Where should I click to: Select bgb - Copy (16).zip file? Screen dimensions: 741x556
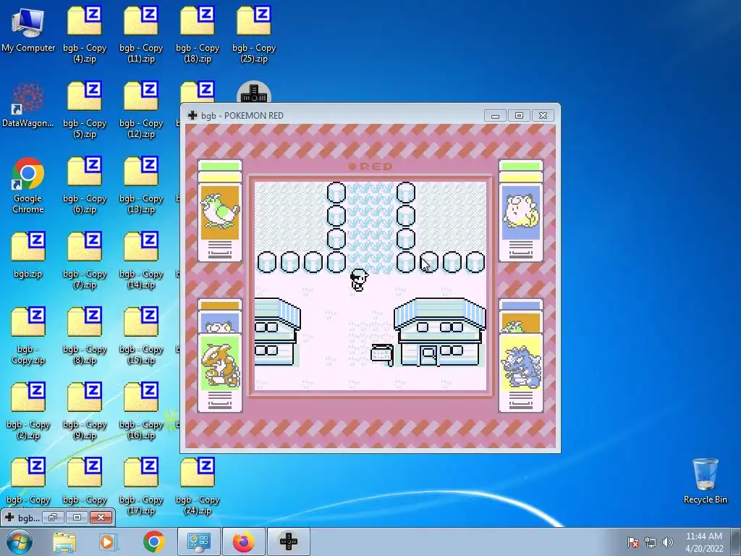point(141,411)
